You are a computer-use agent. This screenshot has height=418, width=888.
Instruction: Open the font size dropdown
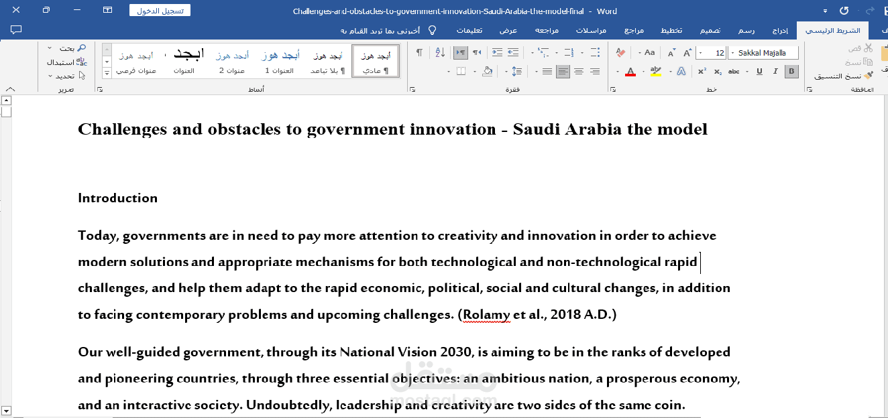click(700, 53)
